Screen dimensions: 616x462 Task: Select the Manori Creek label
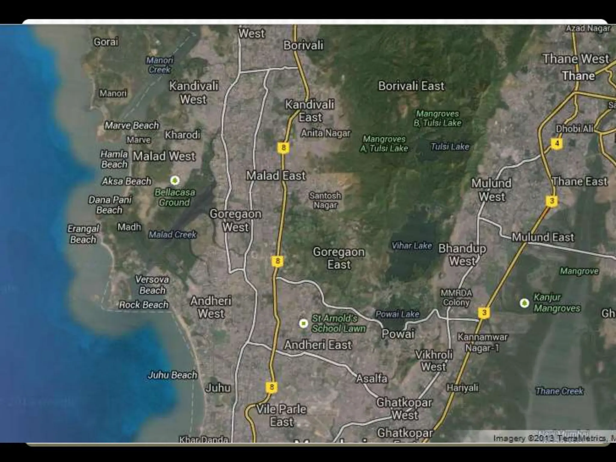click(x=159, y=65)
